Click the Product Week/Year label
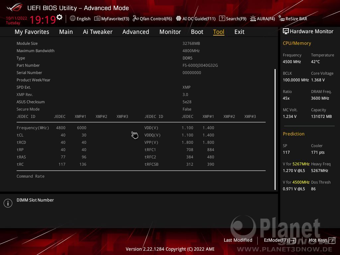Screen dimensions: 340x255 (x=34, y=80)
